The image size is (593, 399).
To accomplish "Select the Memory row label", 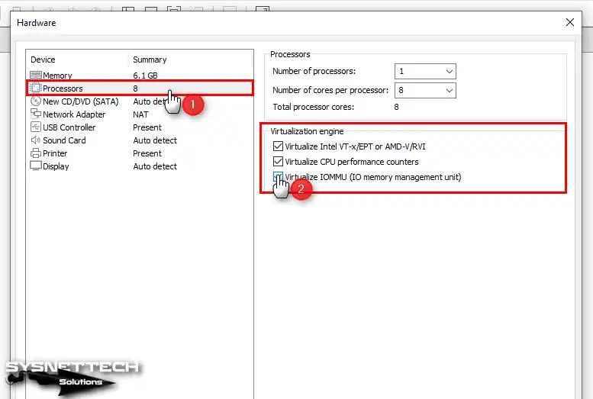I will pos(57,76).
